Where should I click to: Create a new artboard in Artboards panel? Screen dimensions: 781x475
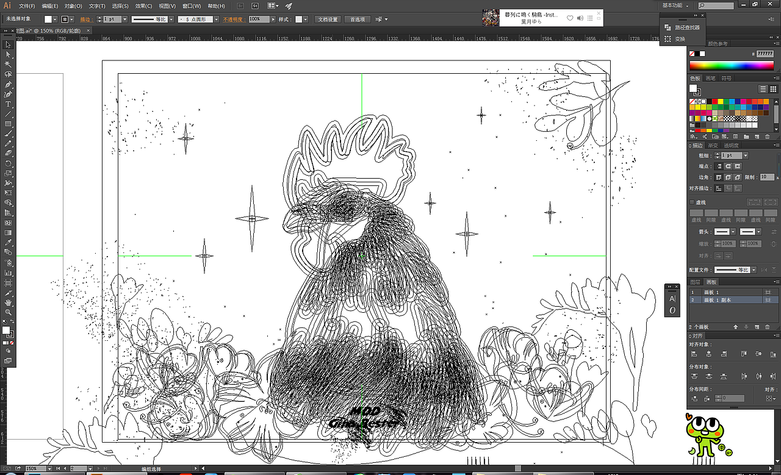coord(757,327)
